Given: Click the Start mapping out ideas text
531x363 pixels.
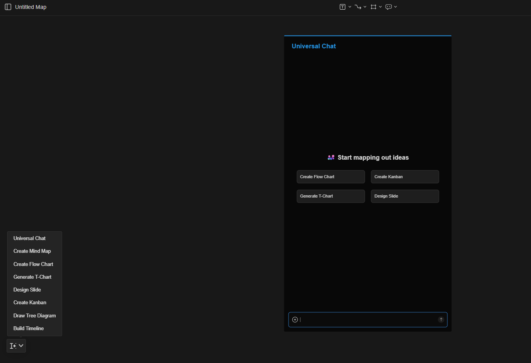Looking at the screenshot, I should [x=373, y=157].
